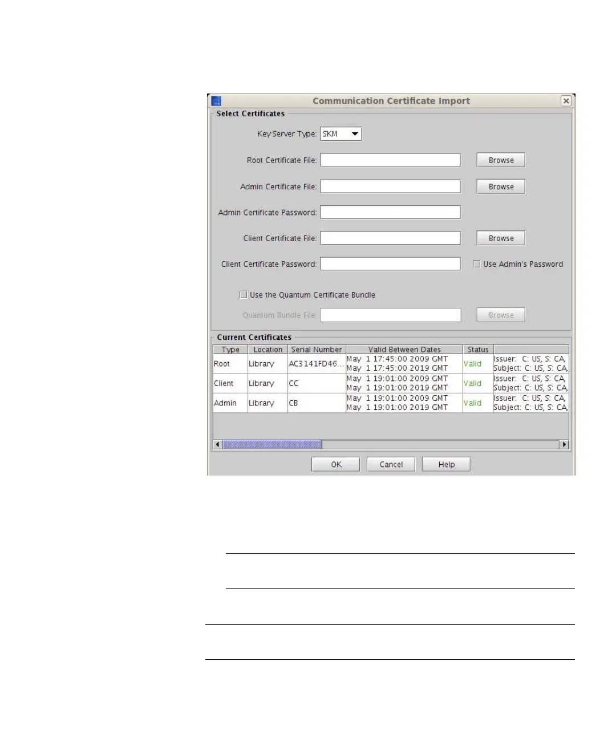Click the Quantum Bundle File input field
Viewport: 616px width, 739px height.
390,315
